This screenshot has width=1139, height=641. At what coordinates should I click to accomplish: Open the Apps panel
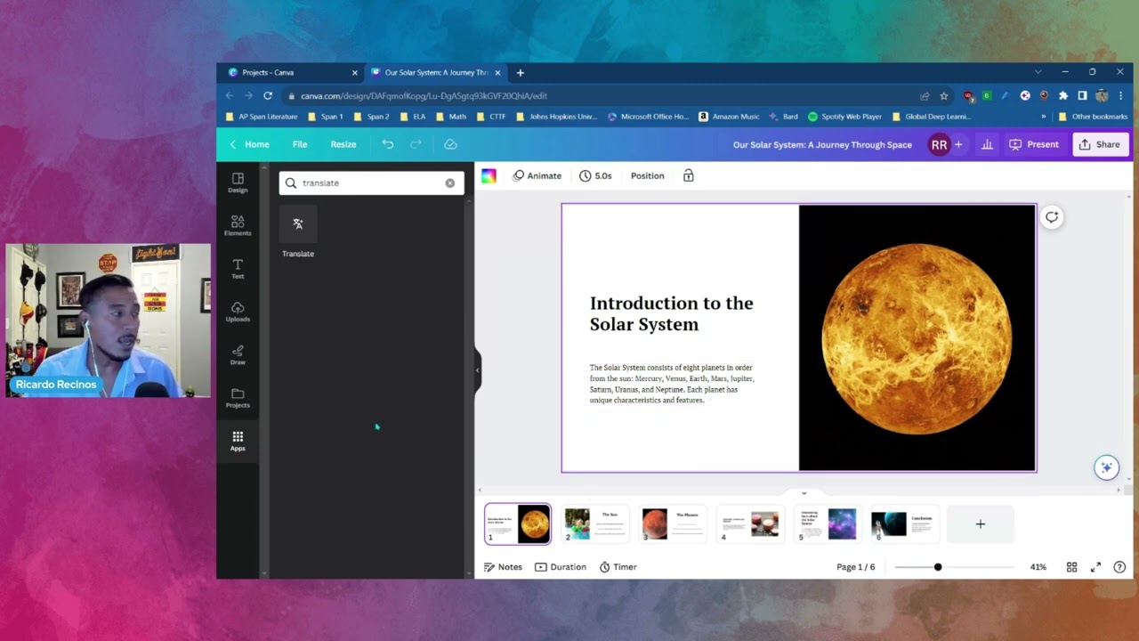coord(238,441)
